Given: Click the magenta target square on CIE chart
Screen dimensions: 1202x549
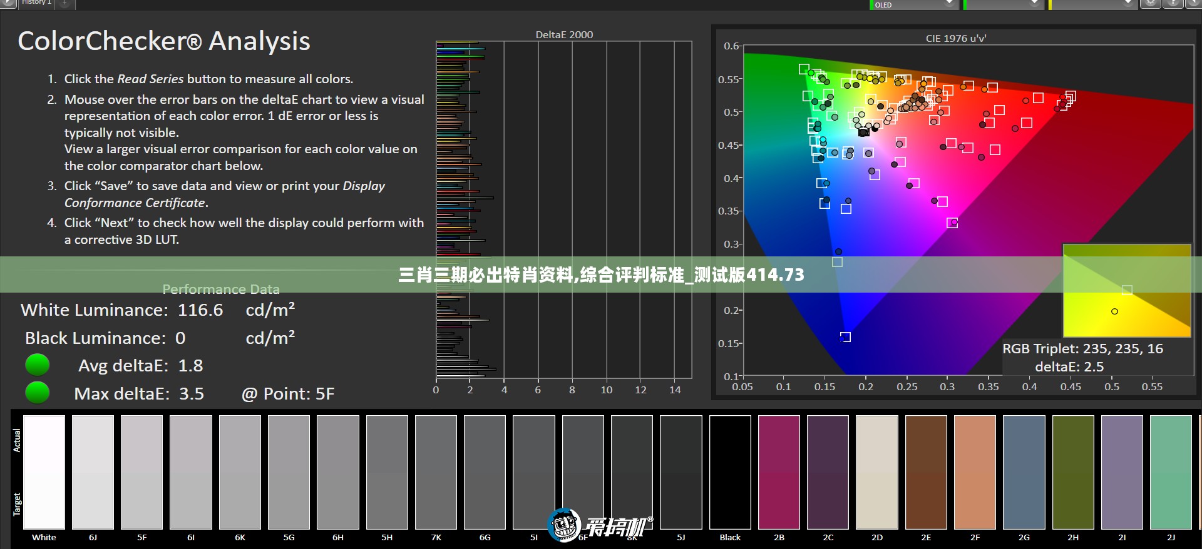Looking at the screenshot, I should 952,223.
